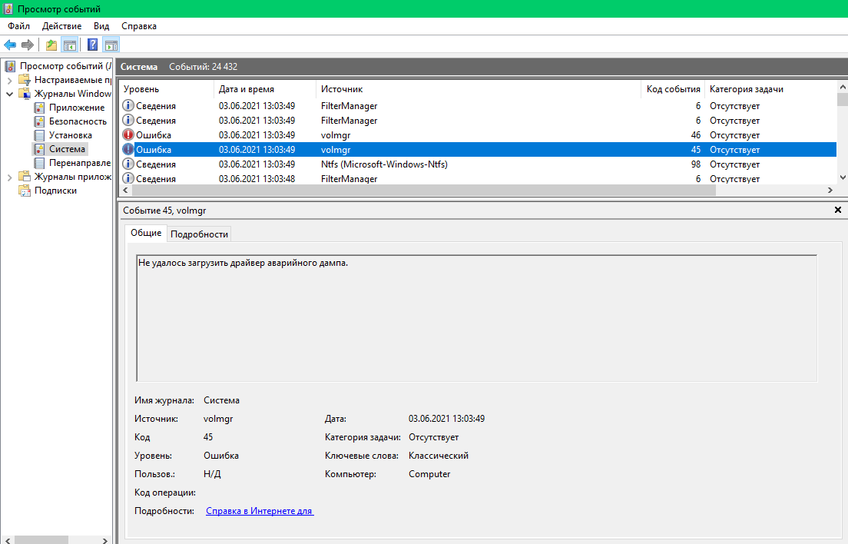Screen dimensions: 848x544
Task: Sort by Дата и время column header
Action: (265, 89)
